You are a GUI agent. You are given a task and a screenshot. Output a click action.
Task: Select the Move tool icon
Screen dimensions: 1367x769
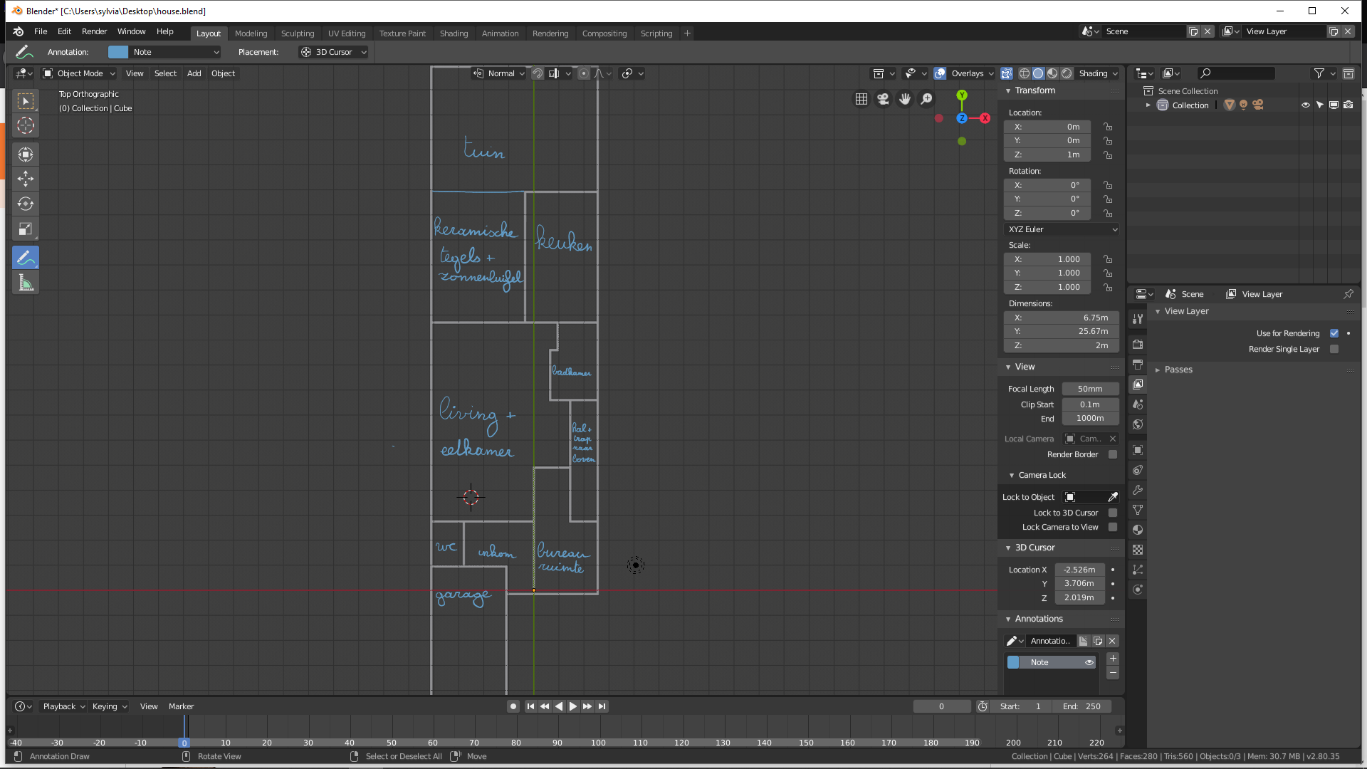[x=26, y=179]
